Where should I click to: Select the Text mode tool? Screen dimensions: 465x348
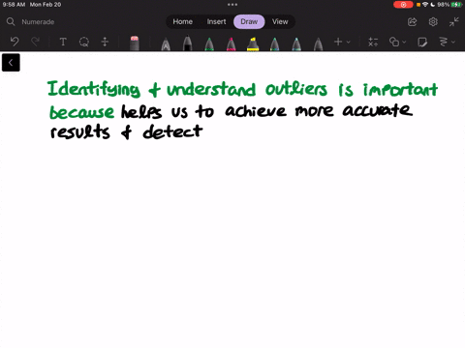pyautogui.click(x=63, y=42)
